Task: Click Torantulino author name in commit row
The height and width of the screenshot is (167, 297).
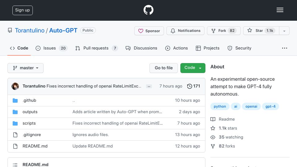Action: (x=34, y=86)
